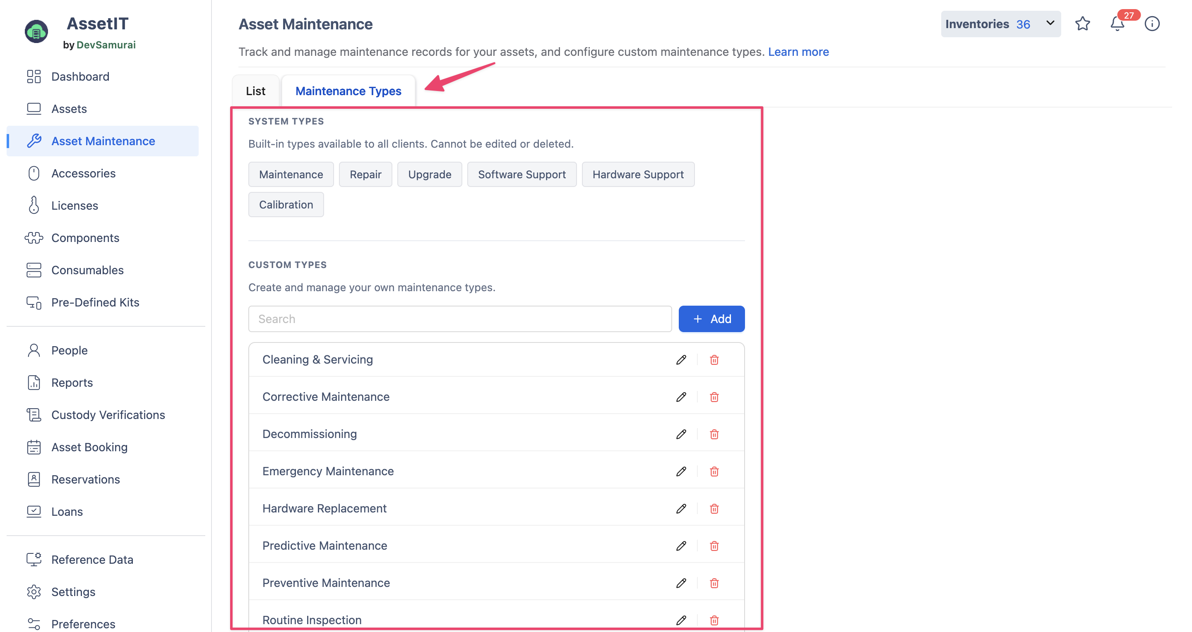The image size is (1192, 632).
Task: Edit the Cleaning & Servicing type
Action: point(681,360)
